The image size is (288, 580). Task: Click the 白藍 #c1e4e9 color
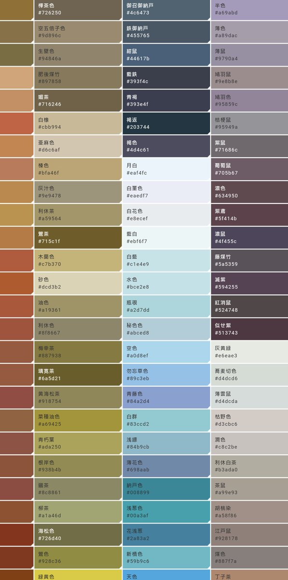click(166, 260)
